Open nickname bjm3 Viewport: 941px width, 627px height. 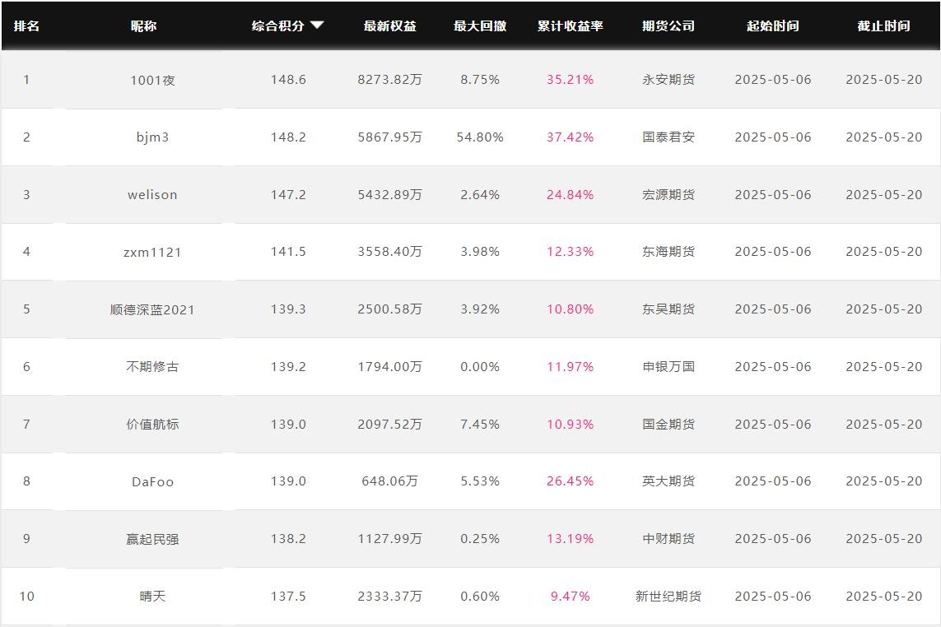(x=152, y=137)
